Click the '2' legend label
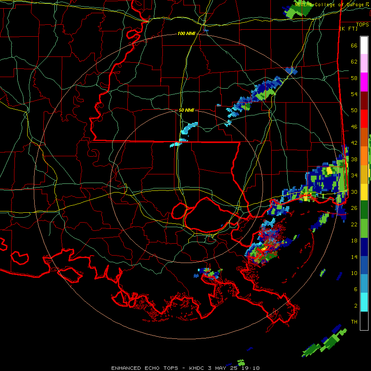 (356, 306)
